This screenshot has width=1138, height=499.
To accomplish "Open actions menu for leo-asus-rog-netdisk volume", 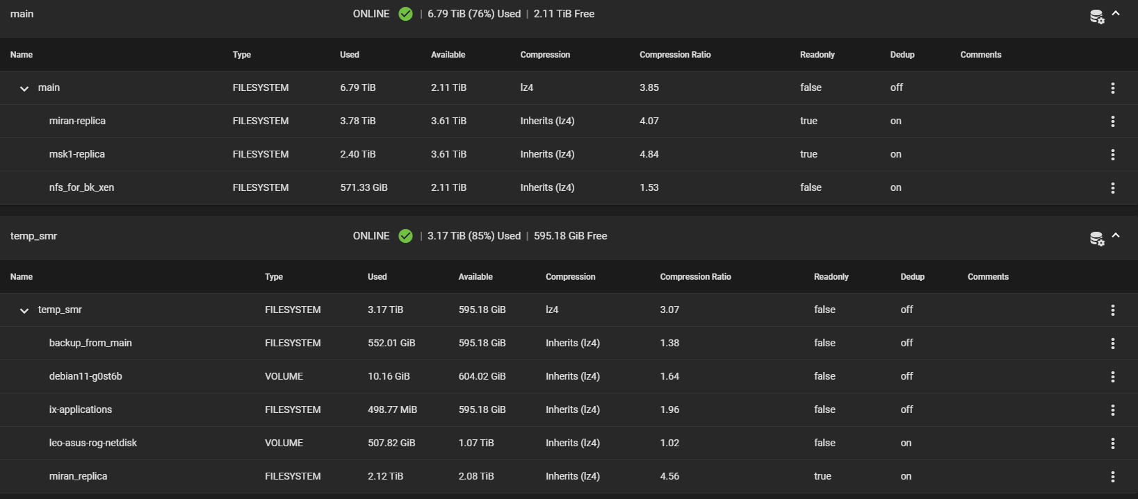I will [1112, 443].
